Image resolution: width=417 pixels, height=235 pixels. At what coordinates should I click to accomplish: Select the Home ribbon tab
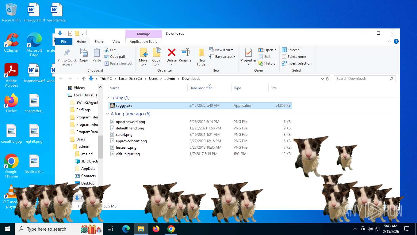[x=81, y=42]
